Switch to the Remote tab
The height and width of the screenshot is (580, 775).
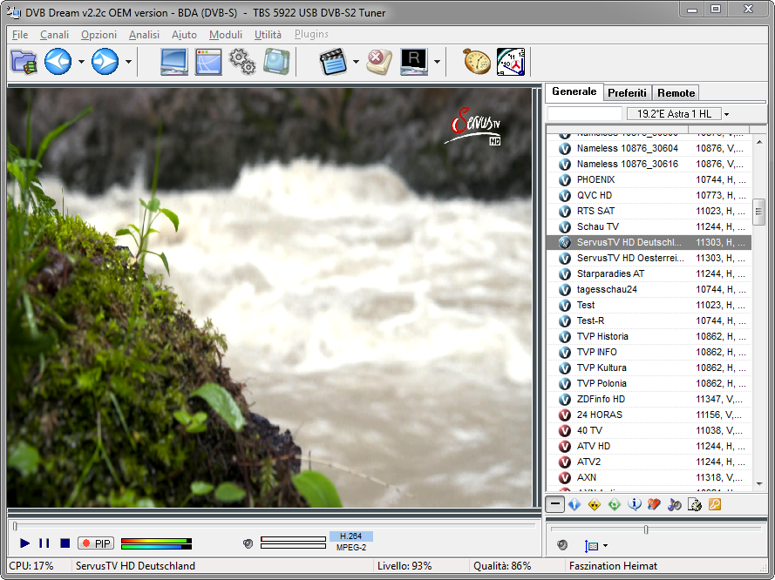(676, 93)
